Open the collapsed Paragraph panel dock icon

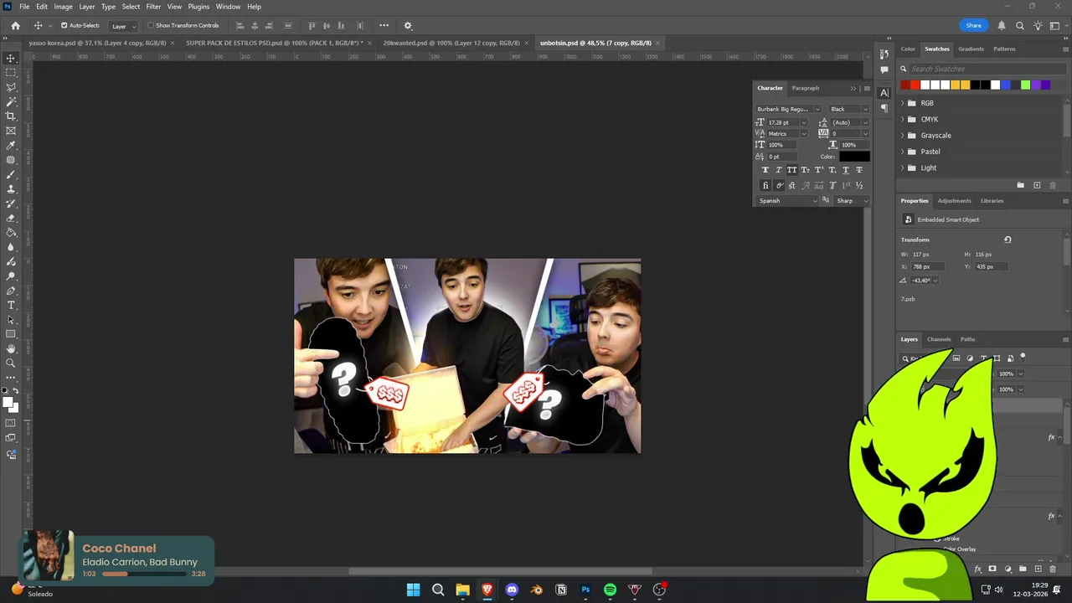pos(884,108)
